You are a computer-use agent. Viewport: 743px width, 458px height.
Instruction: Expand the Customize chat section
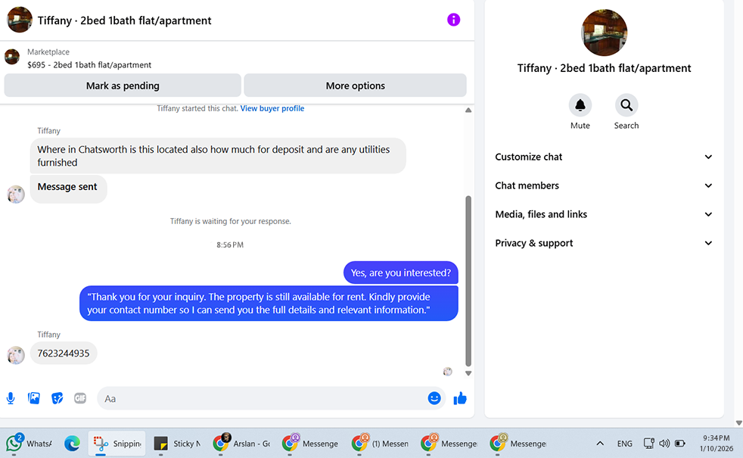pyautogui.click(x=604, y=157)
